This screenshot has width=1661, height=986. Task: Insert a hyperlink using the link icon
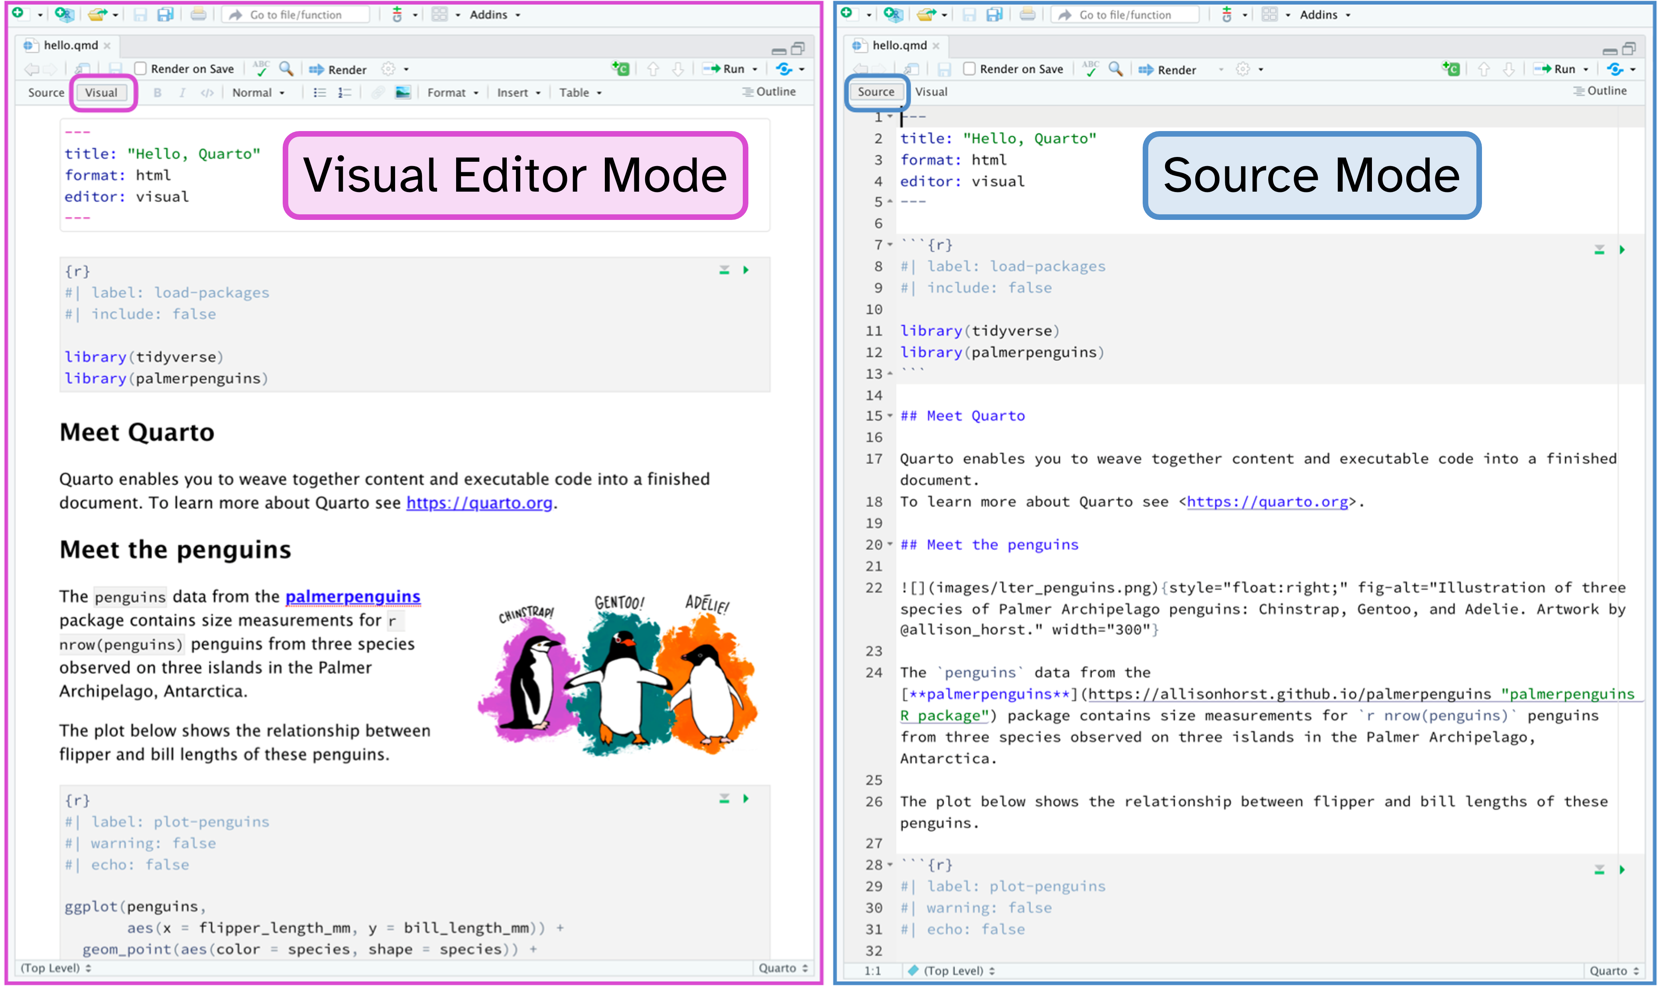click(378, 92)
